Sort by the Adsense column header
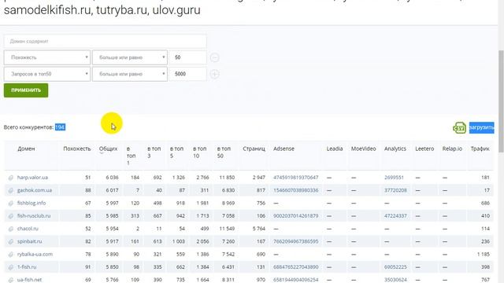504x283 pixels. click(x=283, y=149)
